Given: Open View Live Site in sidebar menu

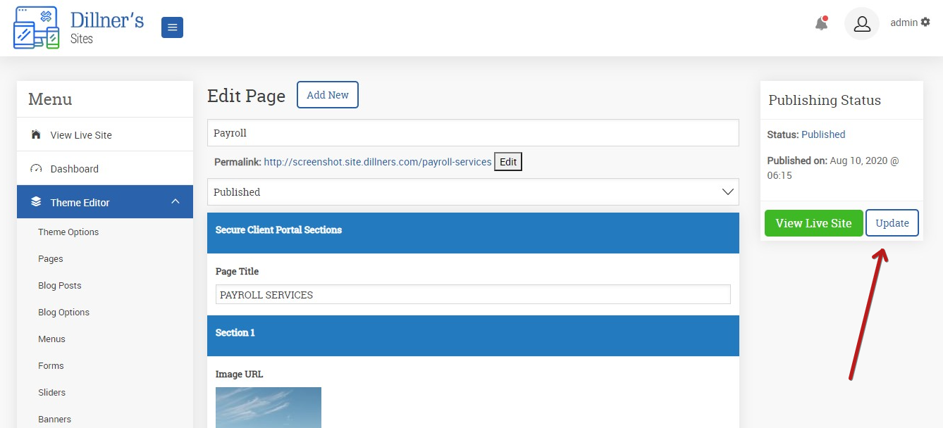Looking at the screenshot, I should point(105,134).
